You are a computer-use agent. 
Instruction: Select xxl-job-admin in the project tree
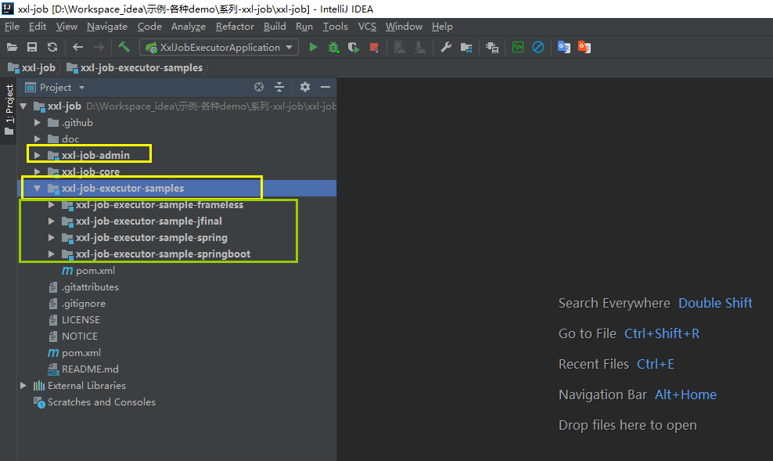95,155
